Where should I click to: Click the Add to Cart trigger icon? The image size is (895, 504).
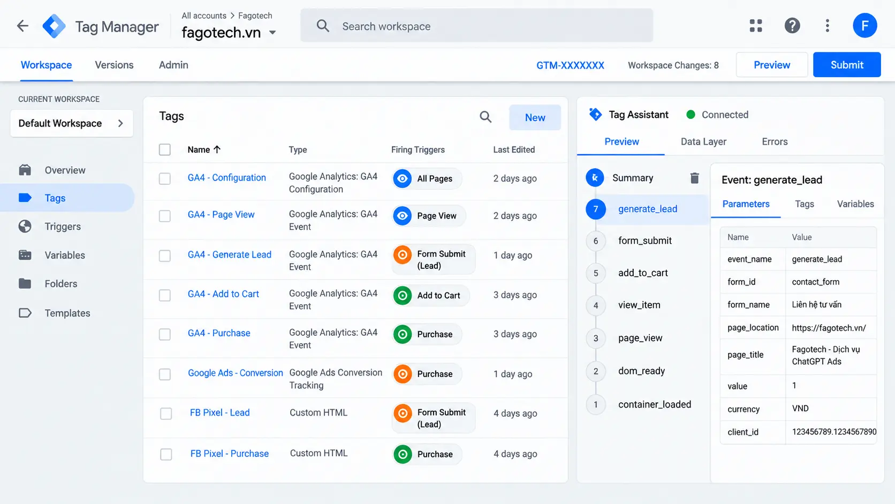[403, 295]
